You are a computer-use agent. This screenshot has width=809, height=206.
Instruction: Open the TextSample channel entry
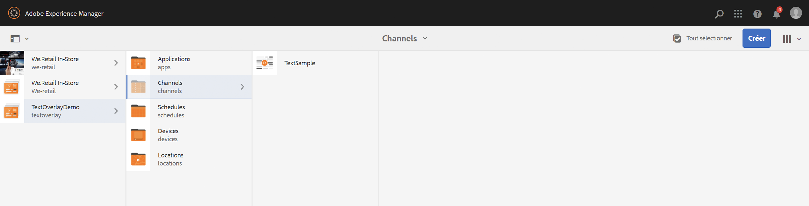click(315, 63)
